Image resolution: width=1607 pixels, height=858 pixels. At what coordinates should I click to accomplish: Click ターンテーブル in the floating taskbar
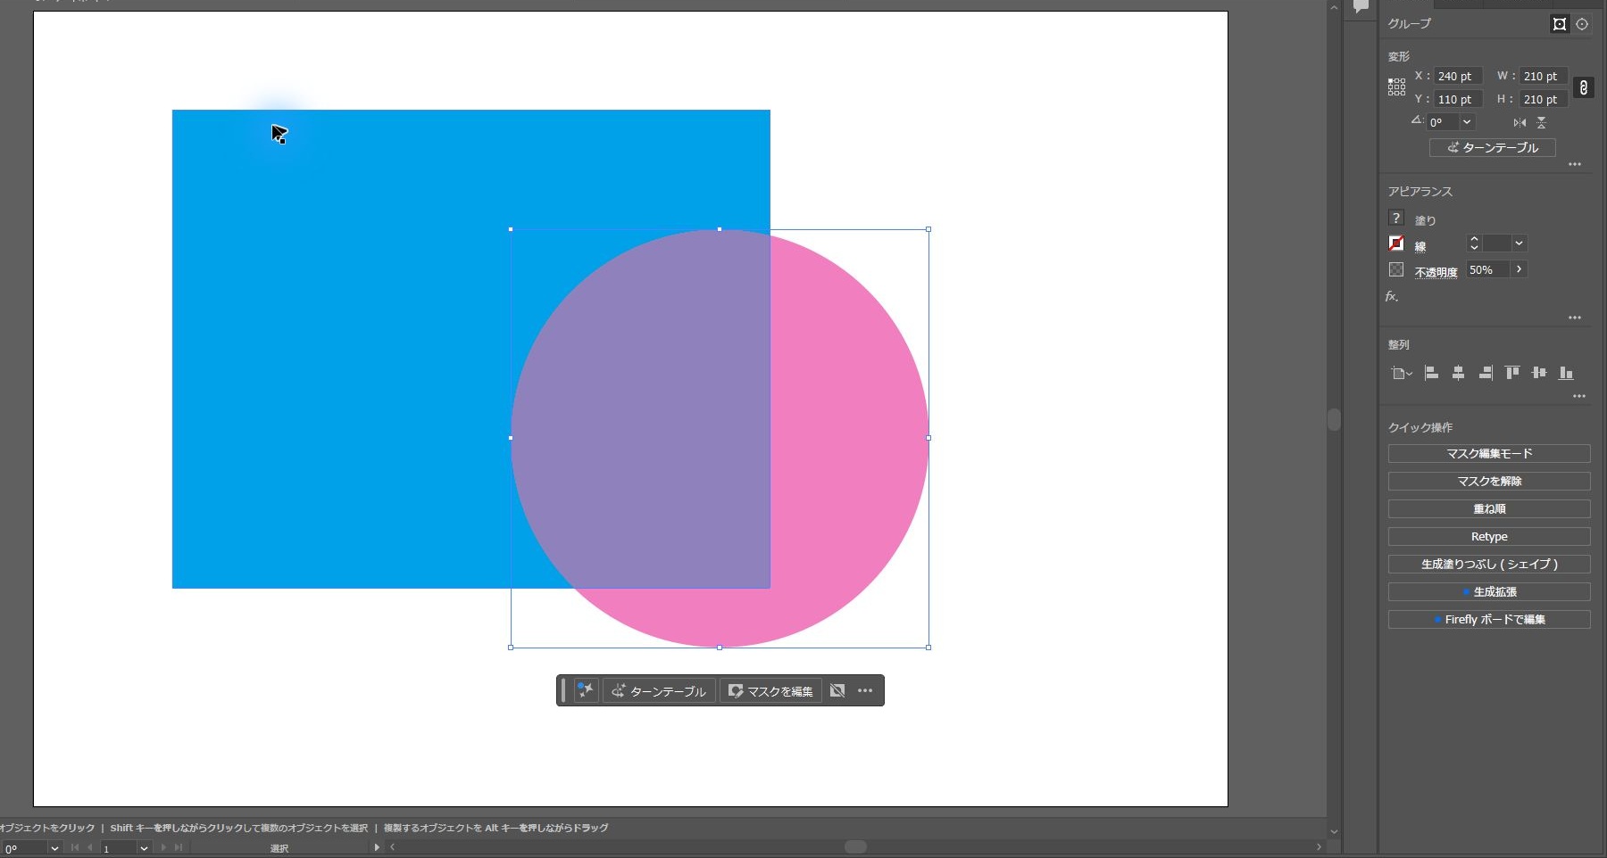click(659, 691)
